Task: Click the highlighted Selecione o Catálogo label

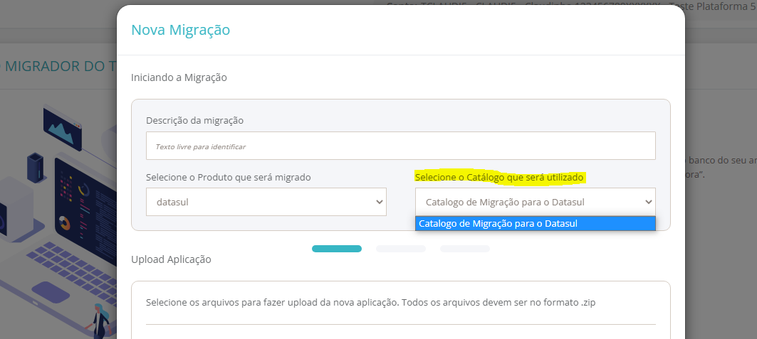Action: [500, 177]
